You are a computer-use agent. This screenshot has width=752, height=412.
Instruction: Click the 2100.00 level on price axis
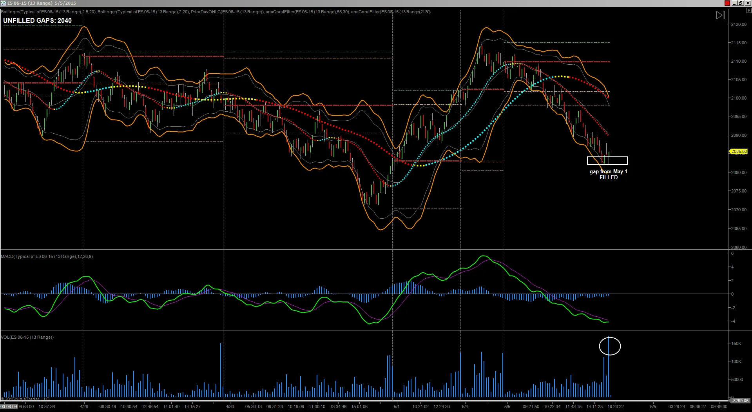coord(738,98)
